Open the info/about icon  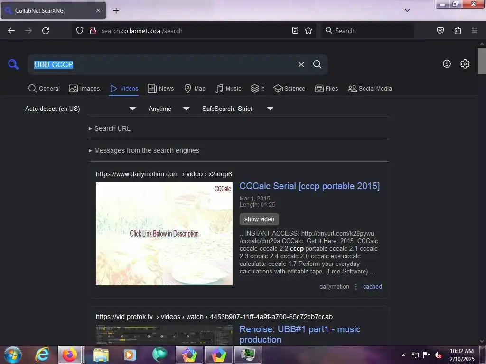pos(447,64)
